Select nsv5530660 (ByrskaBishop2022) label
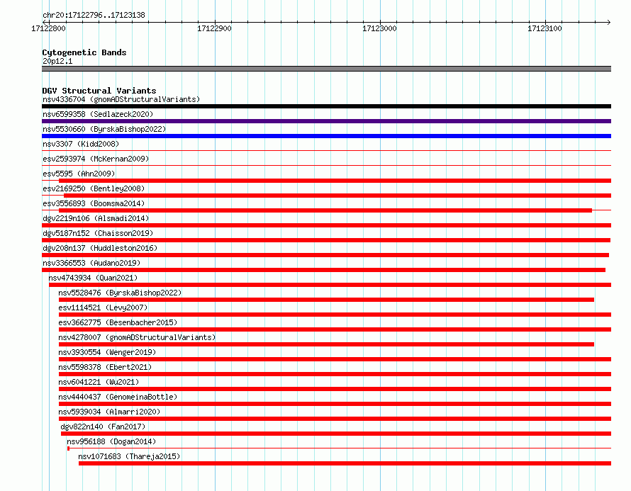This screenshot has width=631, height=491. (x=104, y=129)
